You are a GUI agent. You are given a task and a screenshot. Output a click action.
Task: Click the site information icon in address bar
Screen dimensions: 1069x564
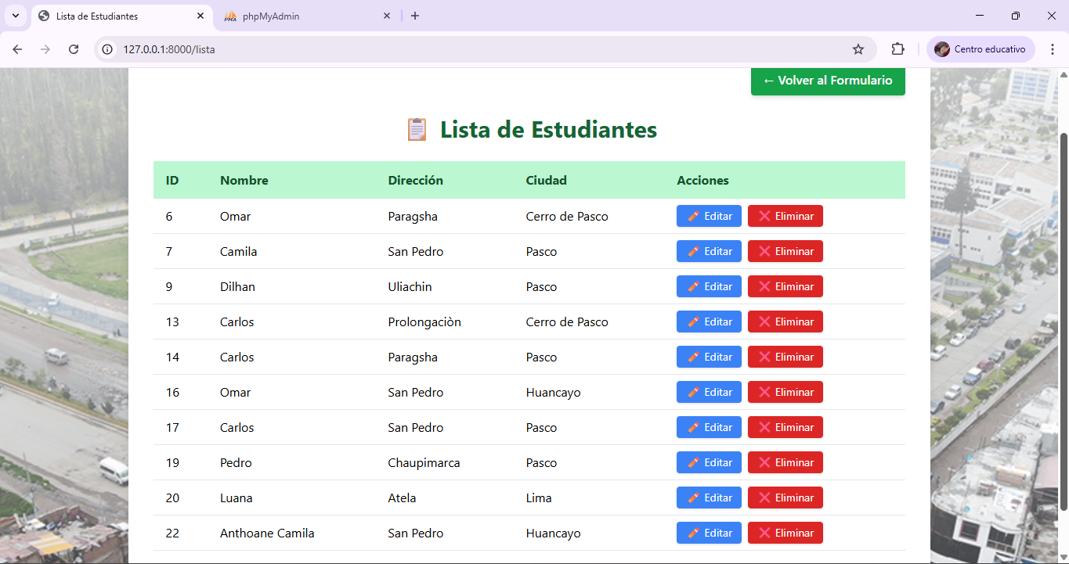pos(108,49)
